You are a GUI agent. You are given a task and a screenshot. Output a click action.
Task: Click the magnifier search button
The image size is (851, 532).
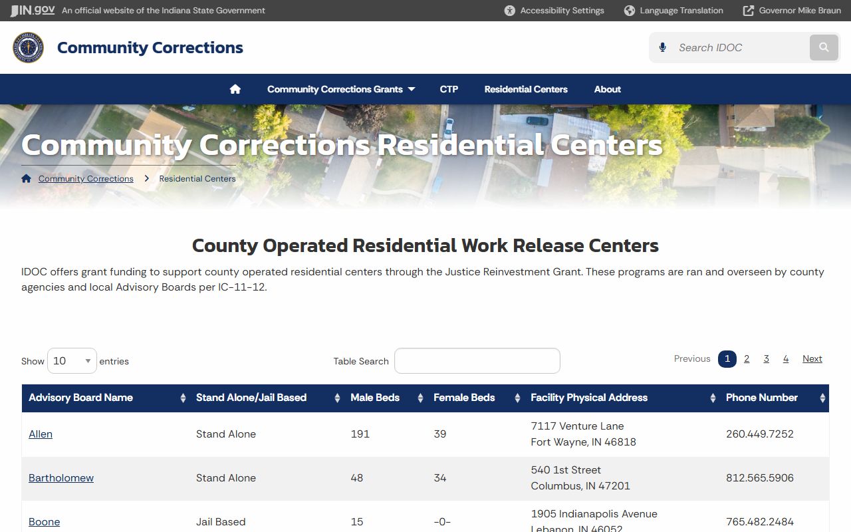824,48
